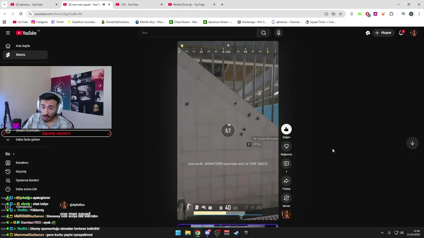The image size is (424, 238).
Task: Open Chips Stream bookmark
Action: point(184,22)
